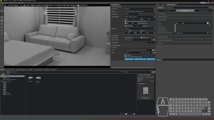The image size is (214, 120).
Task: Toggle the Snap magnet tool
Action: tap(2, 24)
